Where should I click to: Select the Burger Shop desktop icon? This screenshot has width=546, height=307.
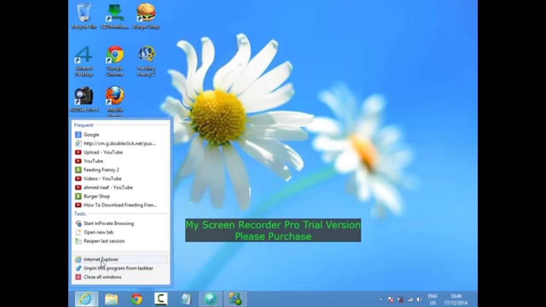coord(146,16)
